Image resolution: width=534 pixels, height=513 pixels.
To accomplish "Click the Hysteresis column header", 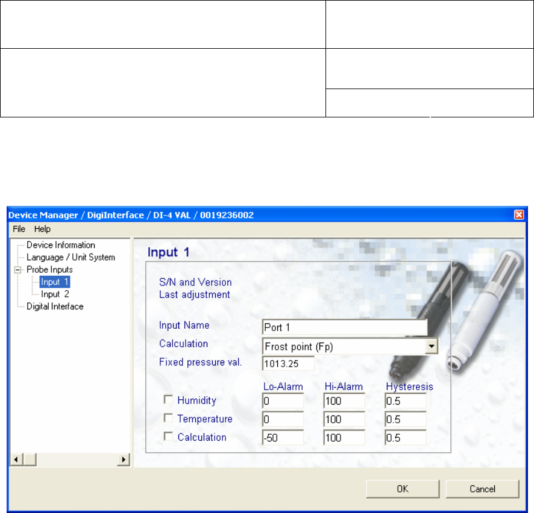I will tap(409, 387).
